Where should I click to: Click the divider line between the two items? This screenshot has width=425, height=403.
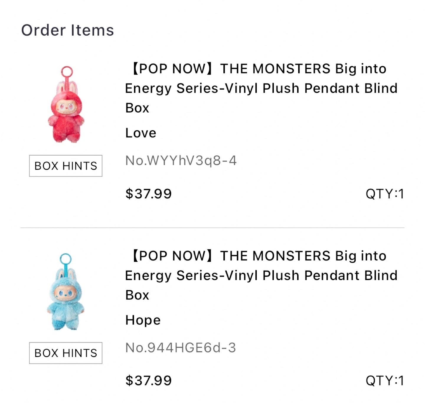pyautogui.click(x=212, y=228)
